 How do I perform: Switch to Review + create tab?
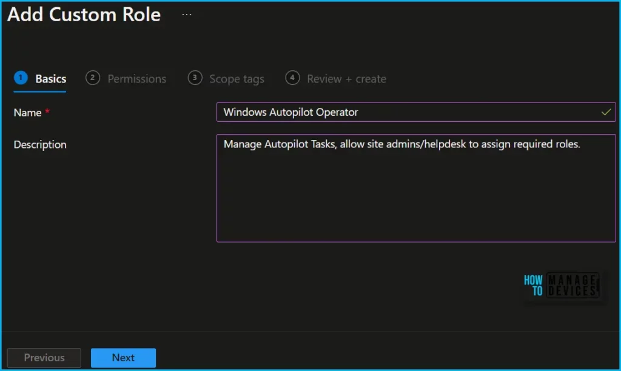click(335, 78)
